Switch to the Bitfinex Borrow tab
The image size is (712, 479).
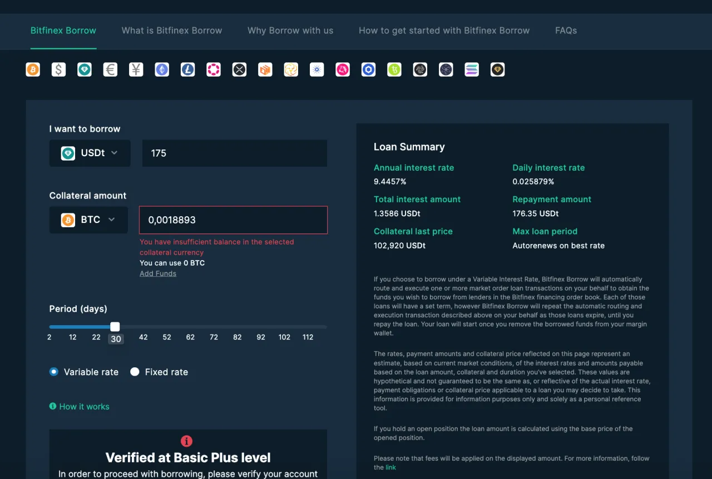(63, 31)
